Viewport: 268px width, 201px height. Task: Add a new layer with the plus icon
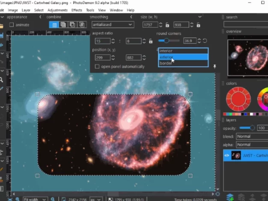230,197
